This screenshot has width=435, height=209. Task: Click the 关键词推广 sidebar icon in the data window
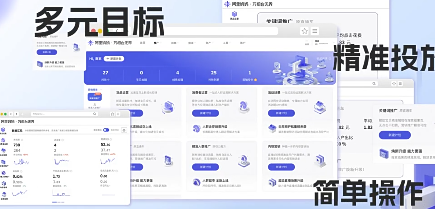pyautogui.click(x=3, y=162)
